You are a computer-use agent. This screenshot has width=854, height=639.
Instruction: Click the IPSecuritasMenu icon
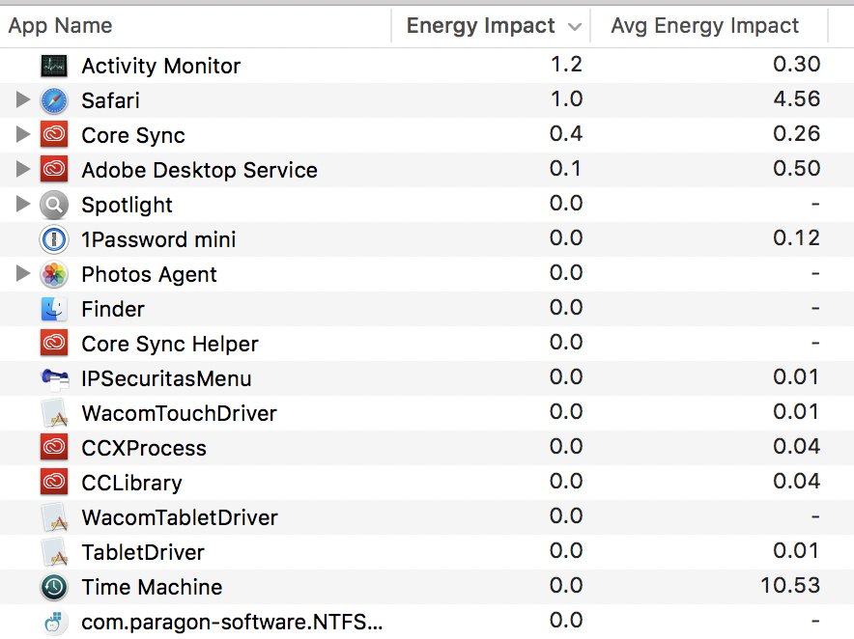(55, 378)
